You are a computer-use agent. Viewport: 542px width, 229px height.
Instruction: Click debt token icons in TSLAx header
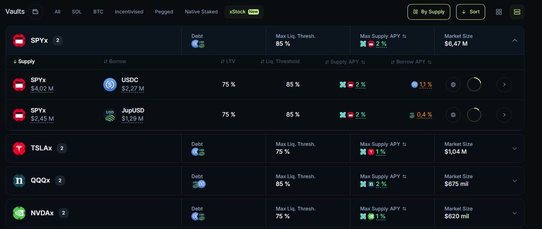tap(198, 152)
